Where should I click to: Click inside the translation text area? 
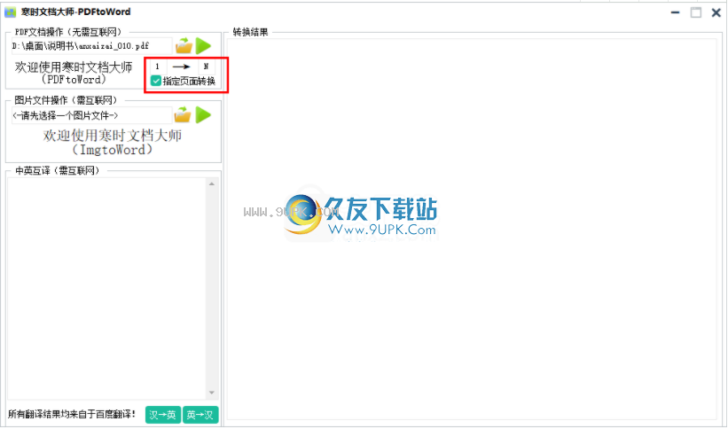(106, 288)
